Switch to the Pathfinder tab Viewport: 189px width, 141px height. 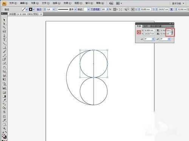point(156,26)
